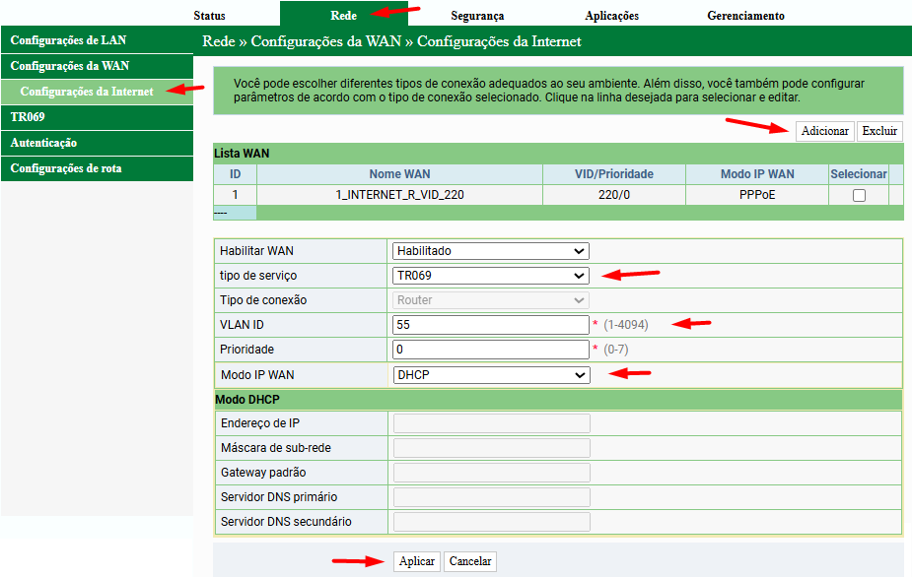Open the Status tab
This screenshot has height=577, width=912.
pos(209,16)
